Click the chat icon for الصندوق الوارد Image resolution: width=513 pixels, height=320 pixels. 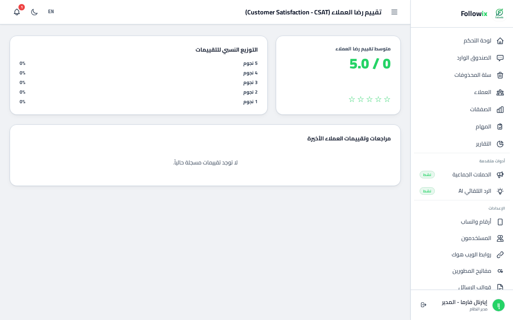[x=500, y=58]
